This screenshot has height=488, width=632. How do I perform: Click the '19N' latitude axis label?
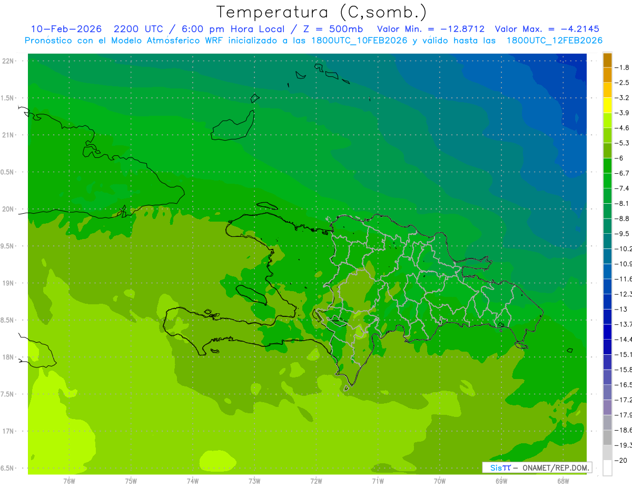click(x=8, y=283)
